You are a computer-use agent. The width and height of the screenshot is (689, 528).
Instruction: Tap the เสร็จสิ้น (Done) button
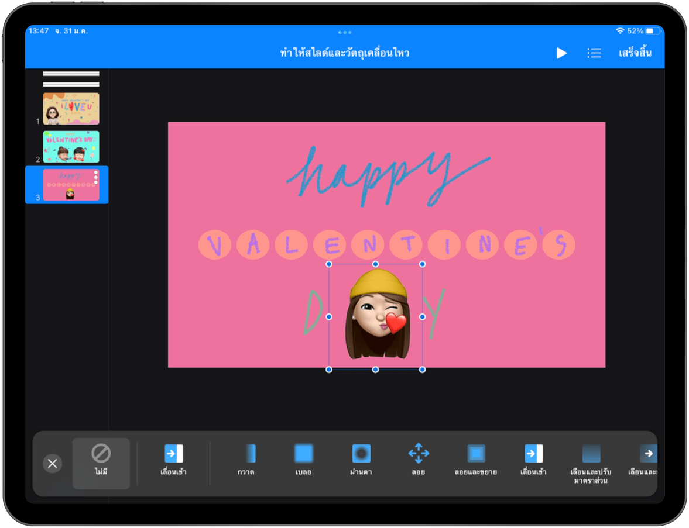coord(635,53)
